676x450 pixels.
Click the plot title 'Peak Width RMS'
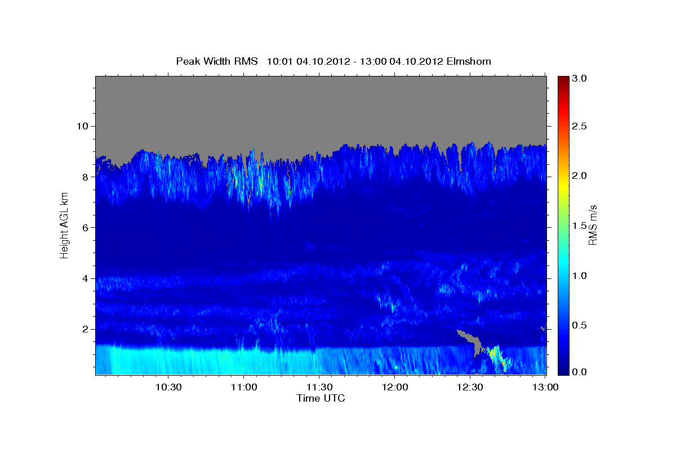(217, 61)
